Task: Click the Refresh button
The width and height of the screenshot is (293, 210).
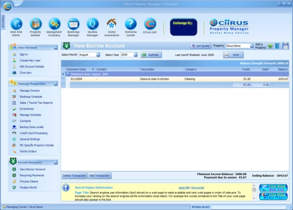Action: click(x=151, y=55)
